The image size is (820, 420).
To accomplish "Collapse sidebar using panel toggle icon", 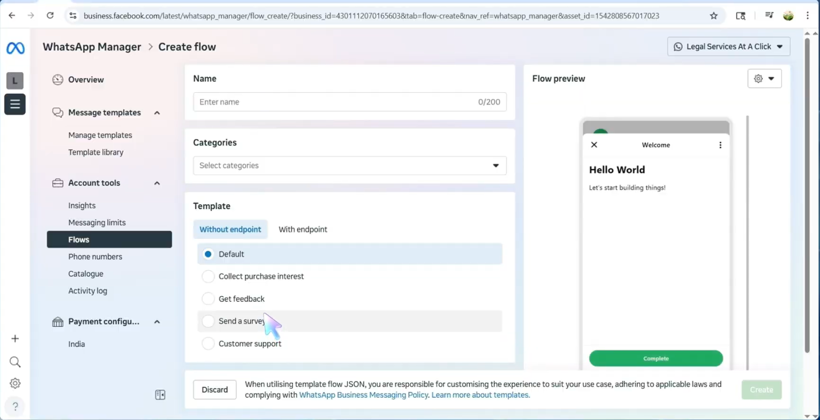I will point(160,394).
